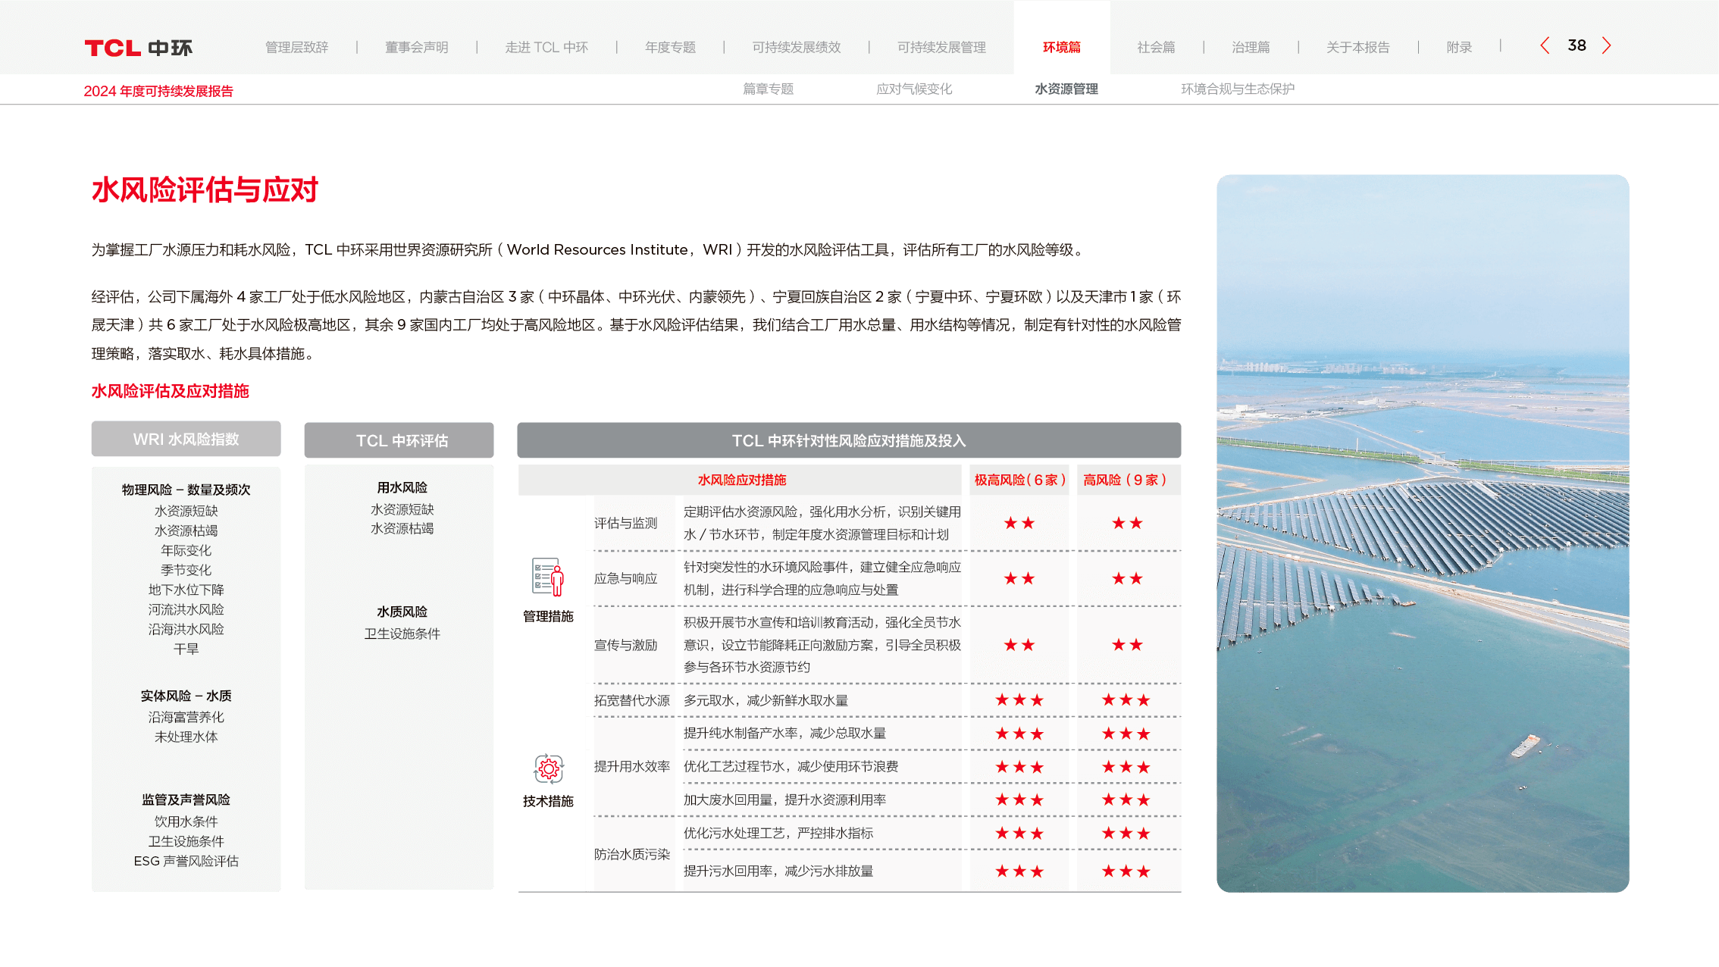Open the 附录 navigation tab
This screenshot has width=1719, height=967.
point(1458,47)
